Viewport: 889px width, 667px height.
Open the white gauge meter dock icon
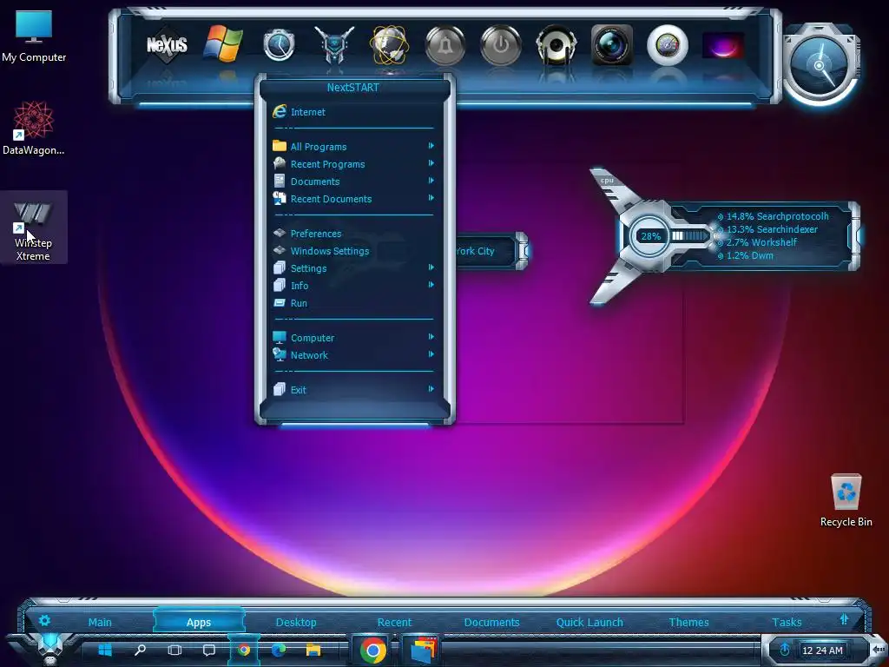(668, 45)
